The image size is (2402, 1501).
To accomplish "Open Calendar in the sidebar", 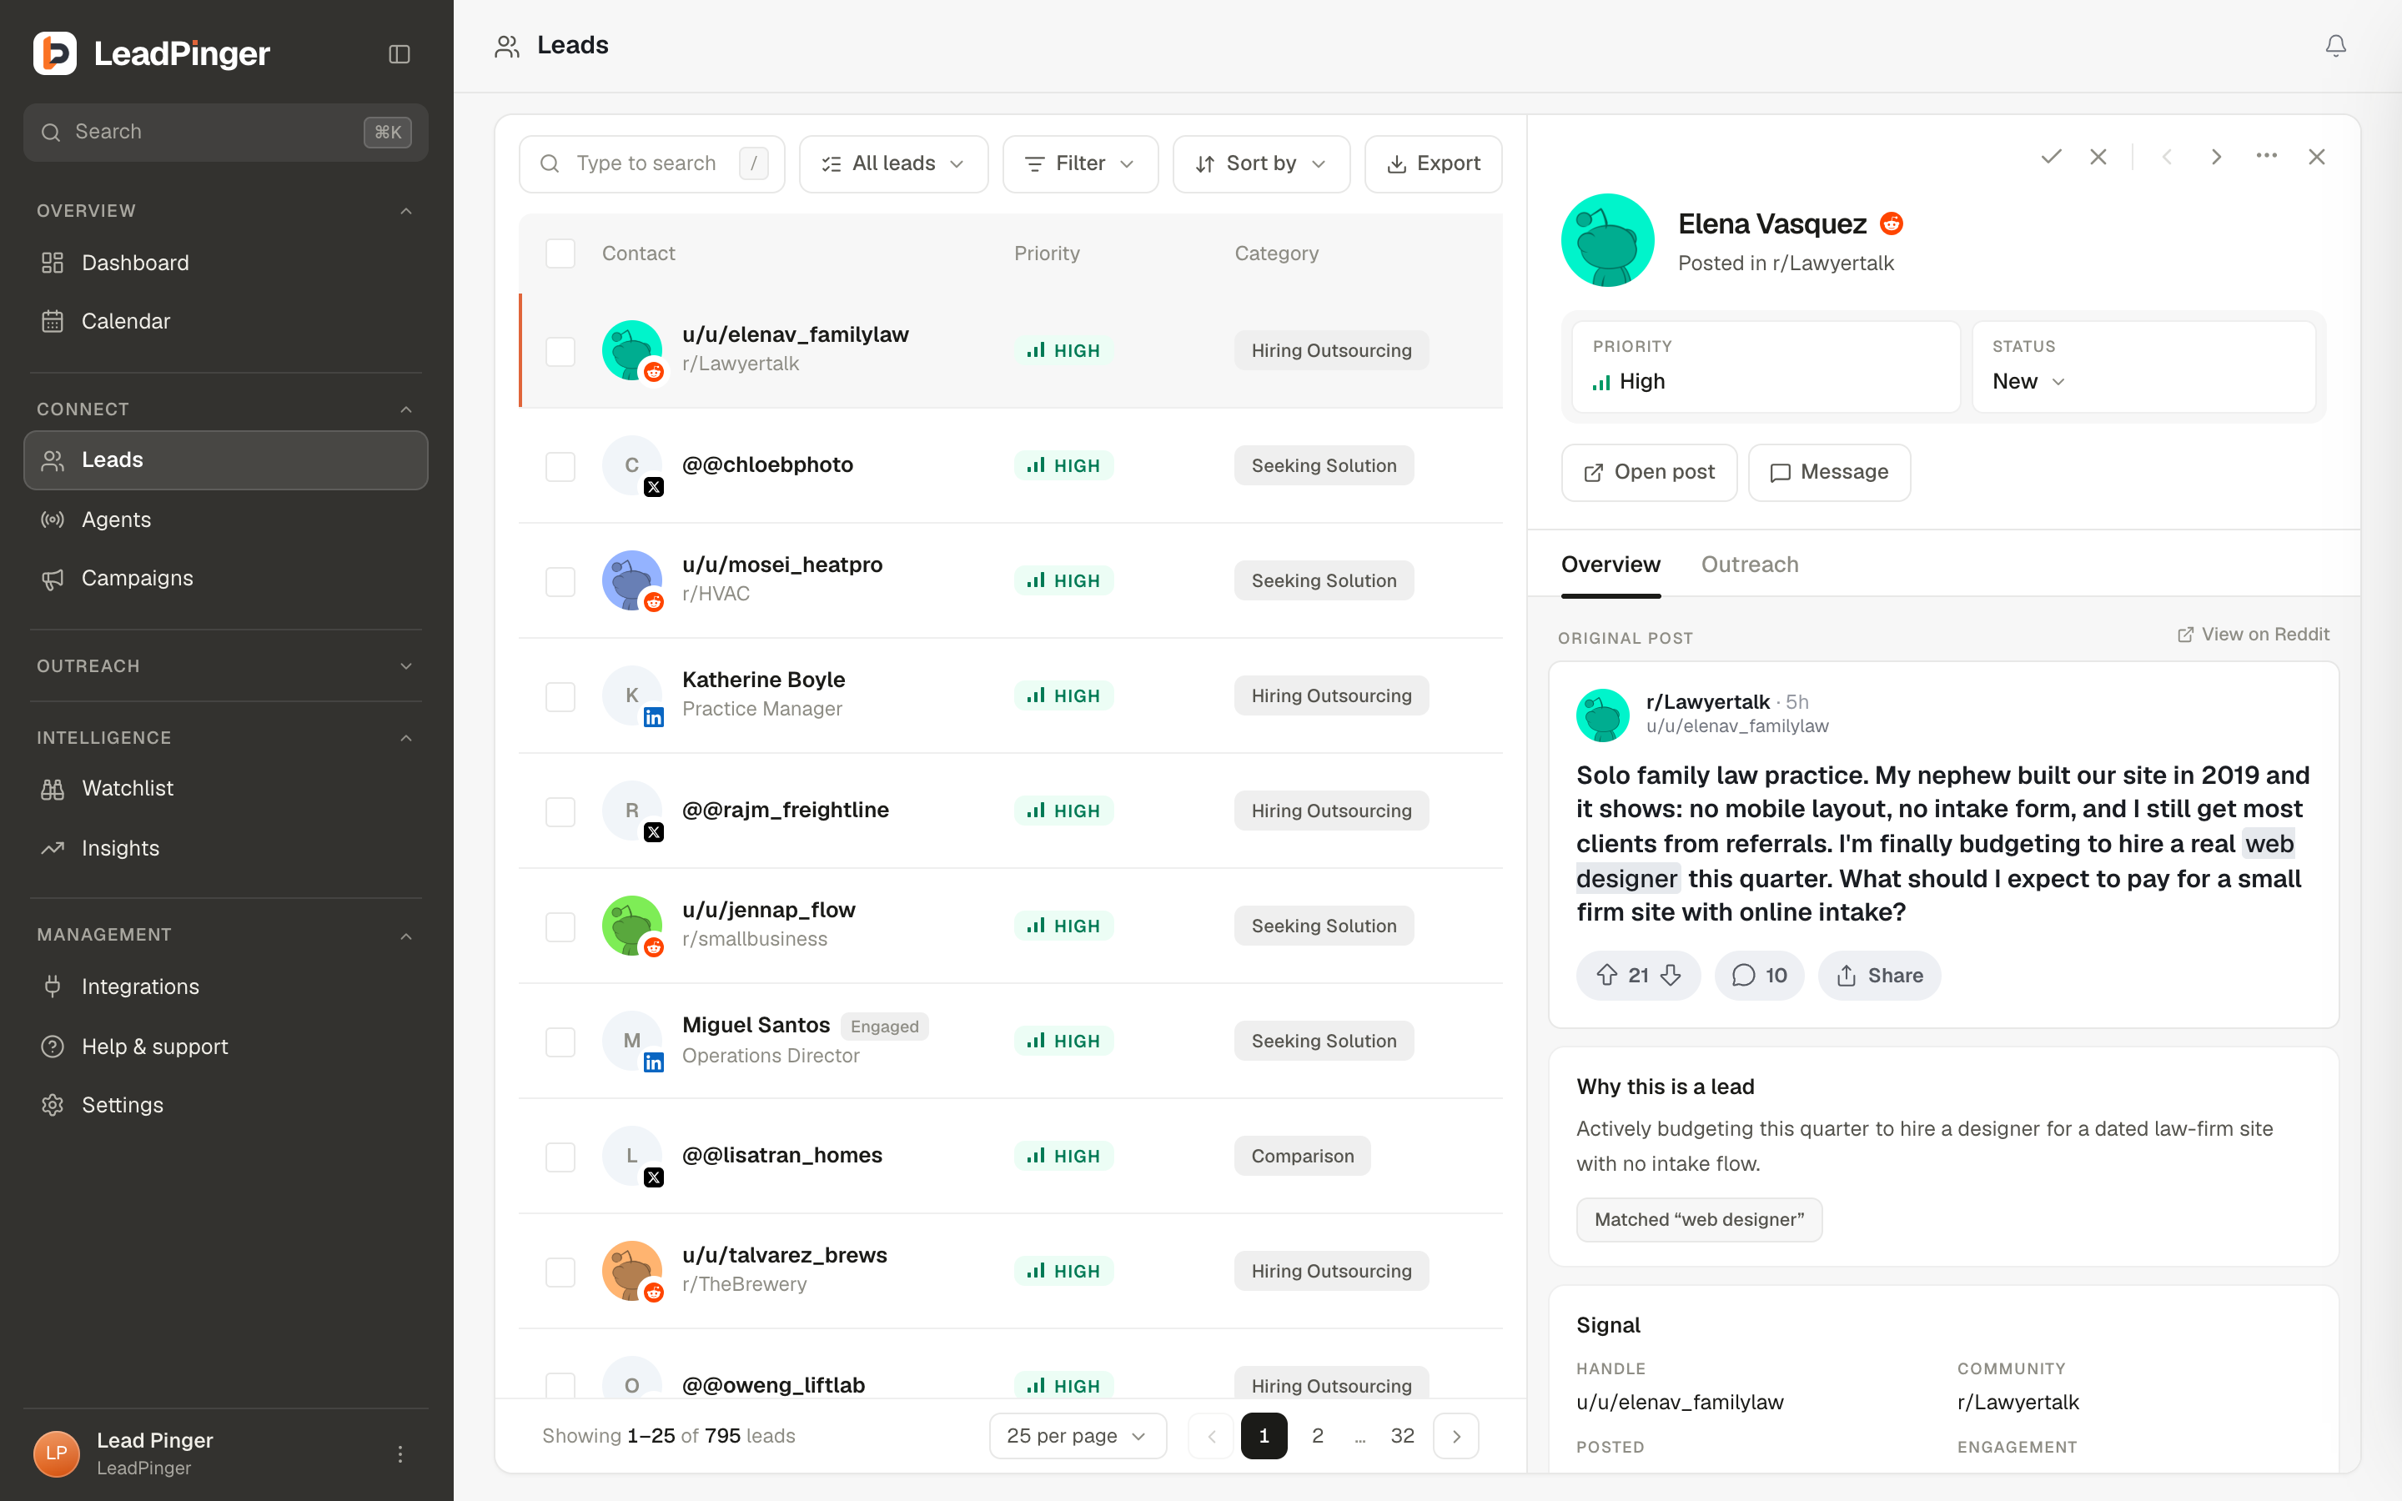I will coord(226,322).
